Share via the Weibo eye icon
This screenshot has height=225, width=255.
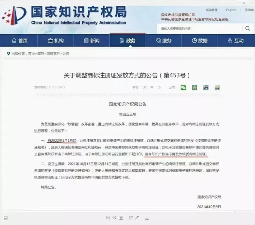tap(217, 88)
